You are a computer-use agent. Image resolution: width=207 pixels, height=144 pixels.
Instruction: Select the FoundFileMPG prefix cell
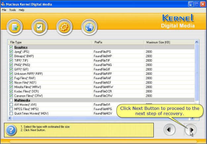coord(103,109)
